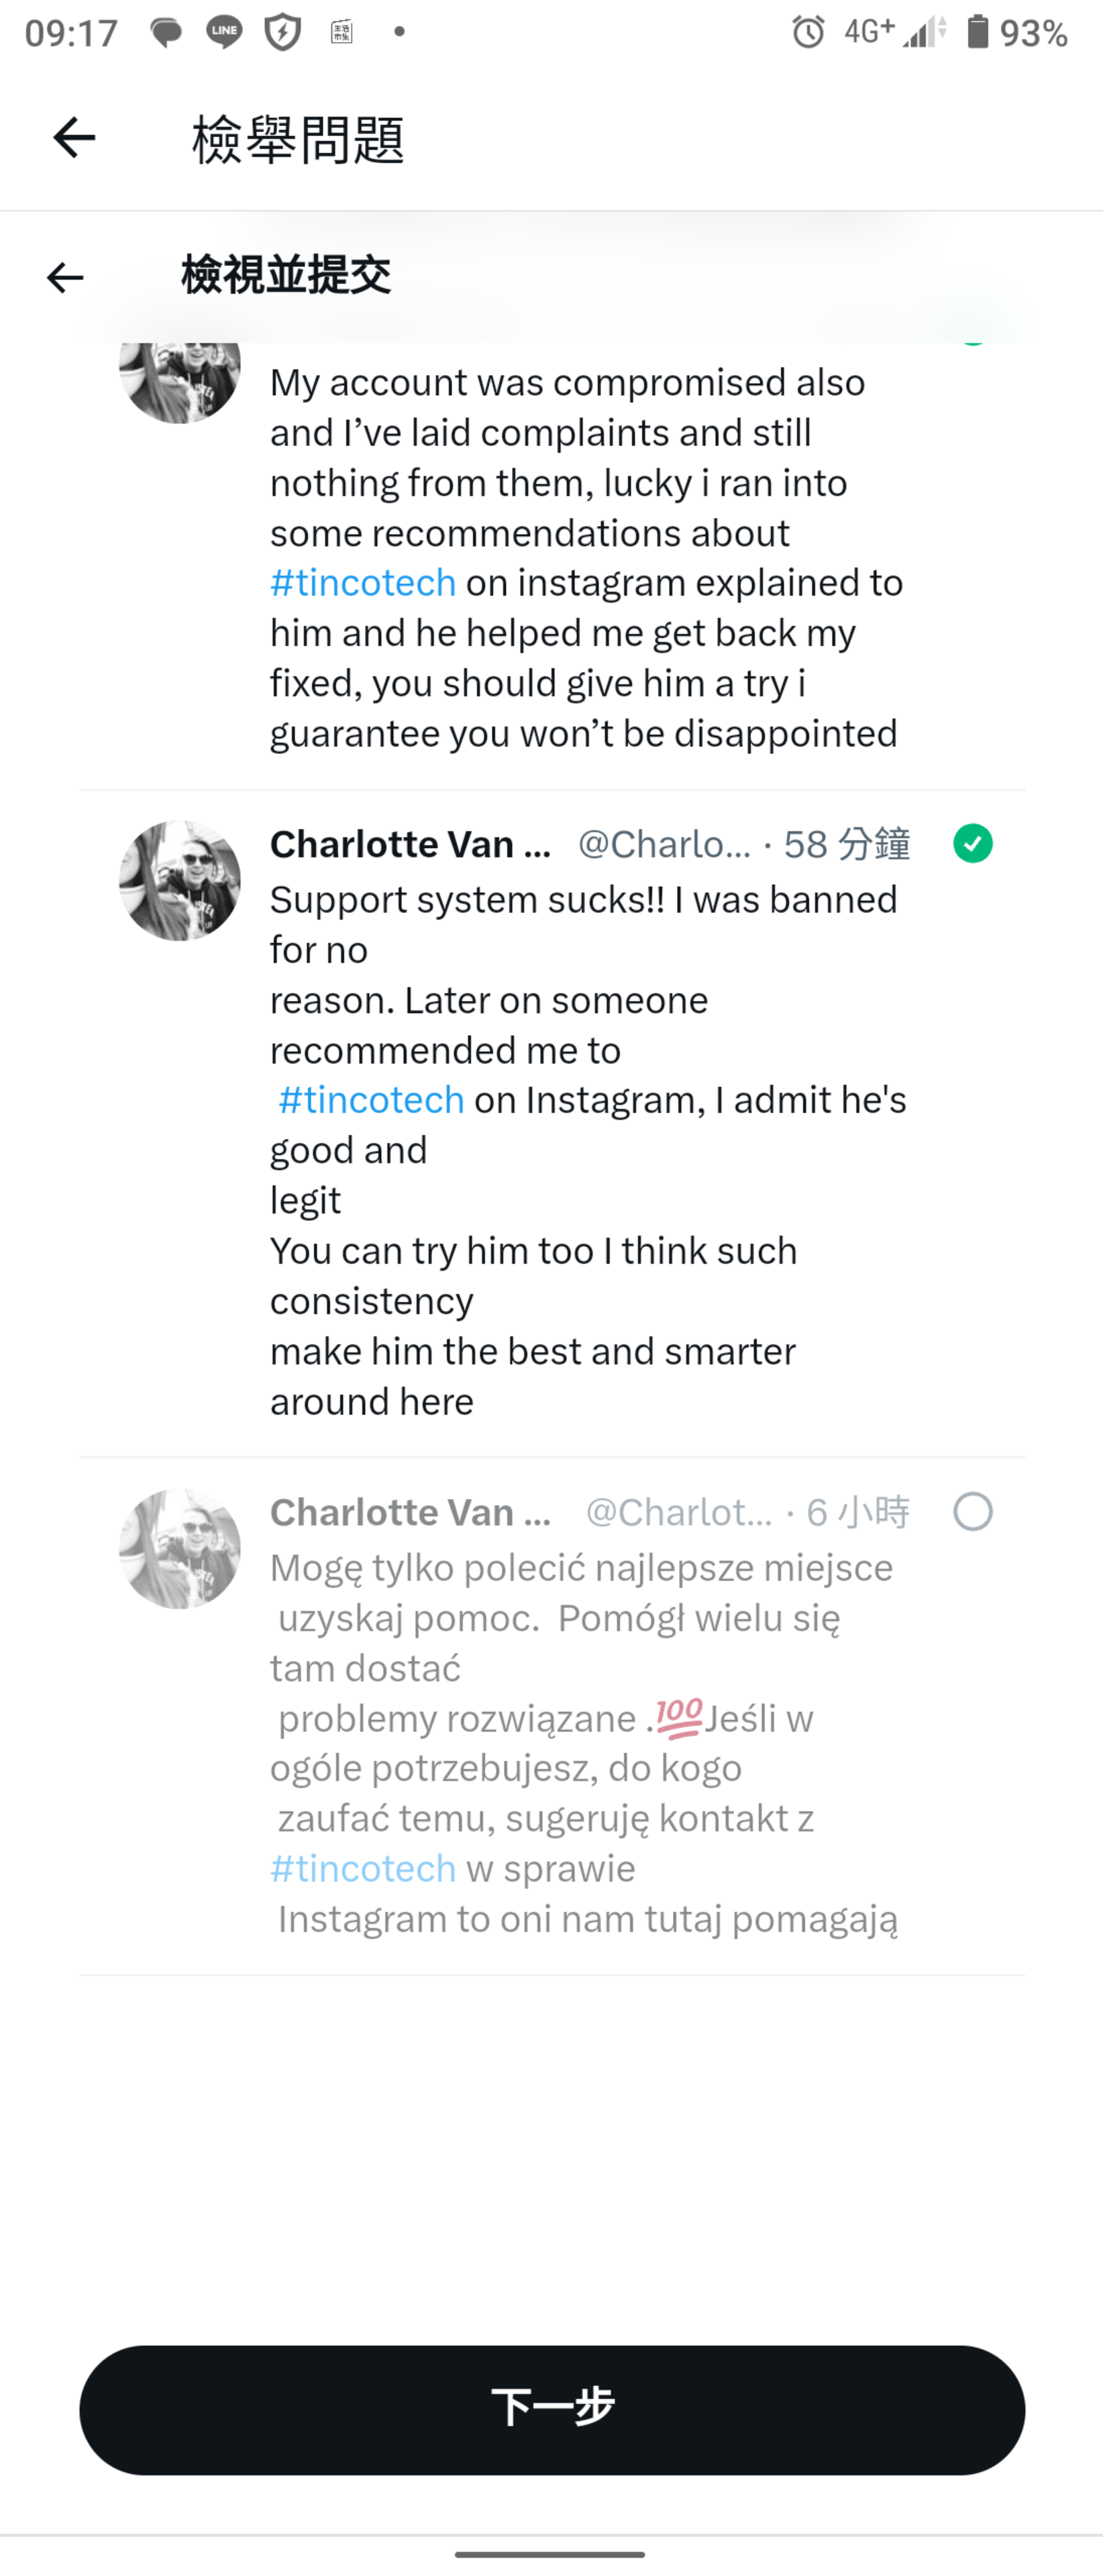Tap the profile photo of the 6 小時 tweet
The height and width of the screenshot is (2576, 1103).
(180, 1548)
